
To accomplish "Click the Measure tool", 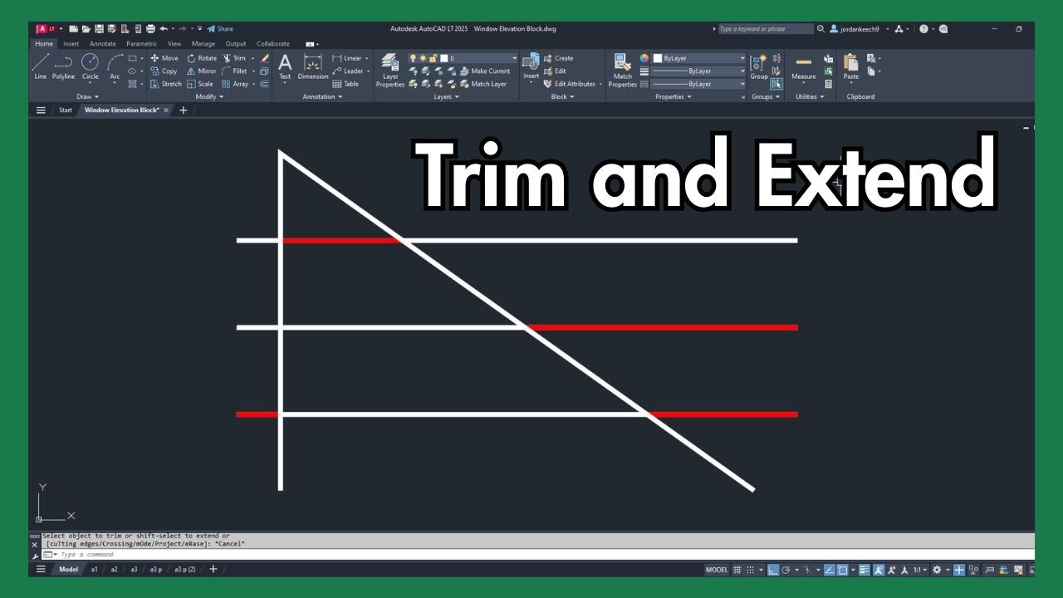I will click(x=803, y=66).
